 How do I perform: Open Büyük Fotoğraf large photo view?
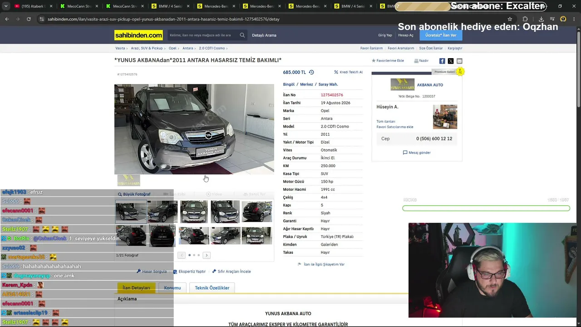[134, 194]
